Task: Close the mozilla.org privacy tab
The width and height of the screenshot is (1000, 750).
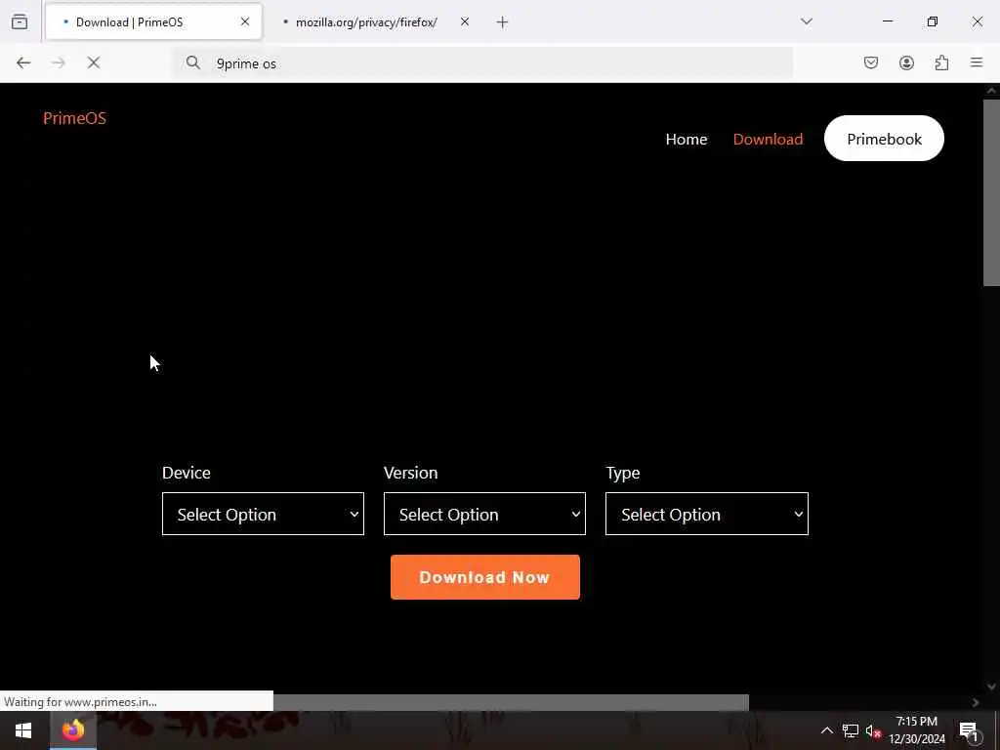Action: click(465, 21)
